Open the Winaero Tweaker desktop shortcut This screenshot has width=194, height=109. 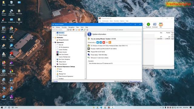[x=4, y=13]
